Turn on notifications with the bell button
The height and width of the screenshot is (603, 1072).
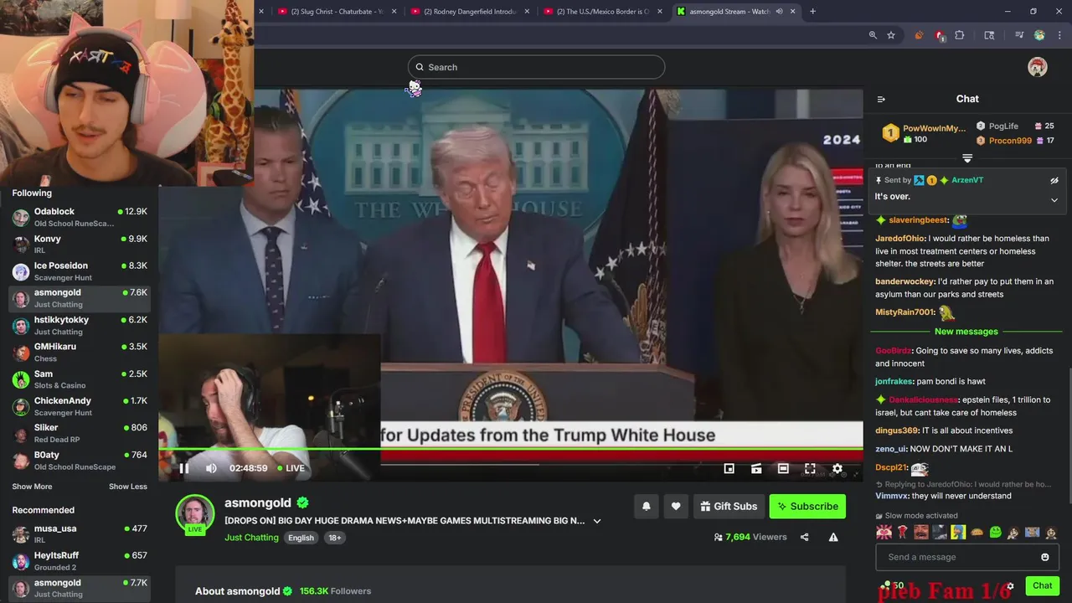point(646,506)
